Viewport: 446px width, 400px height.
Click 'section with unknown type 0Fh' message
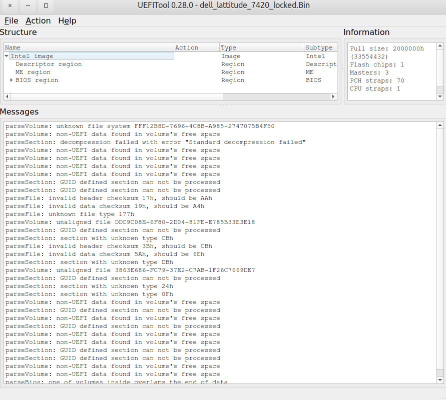pyautogui.click(x=89, y=294)
